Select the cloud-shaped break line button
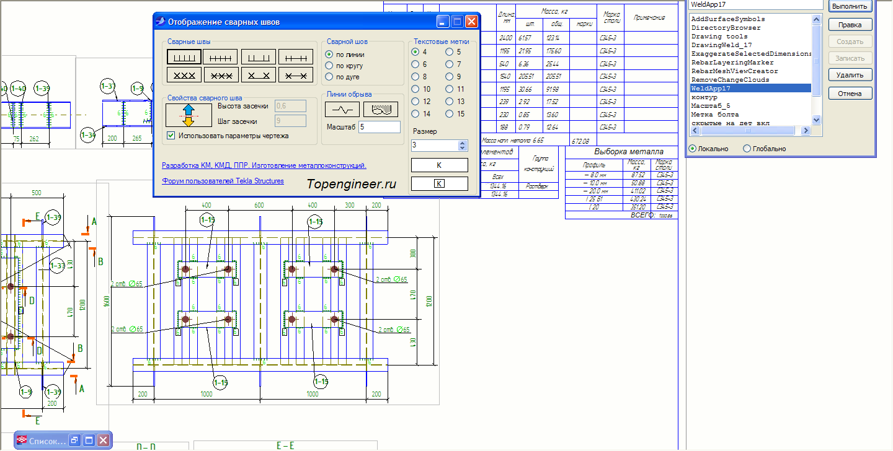 [381, 110]
